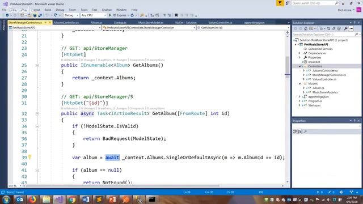This screenshot has height=204, width=363.
Task: Click the Alphabetical sort icon in Properties panel
Action: (x=300, y=131)
